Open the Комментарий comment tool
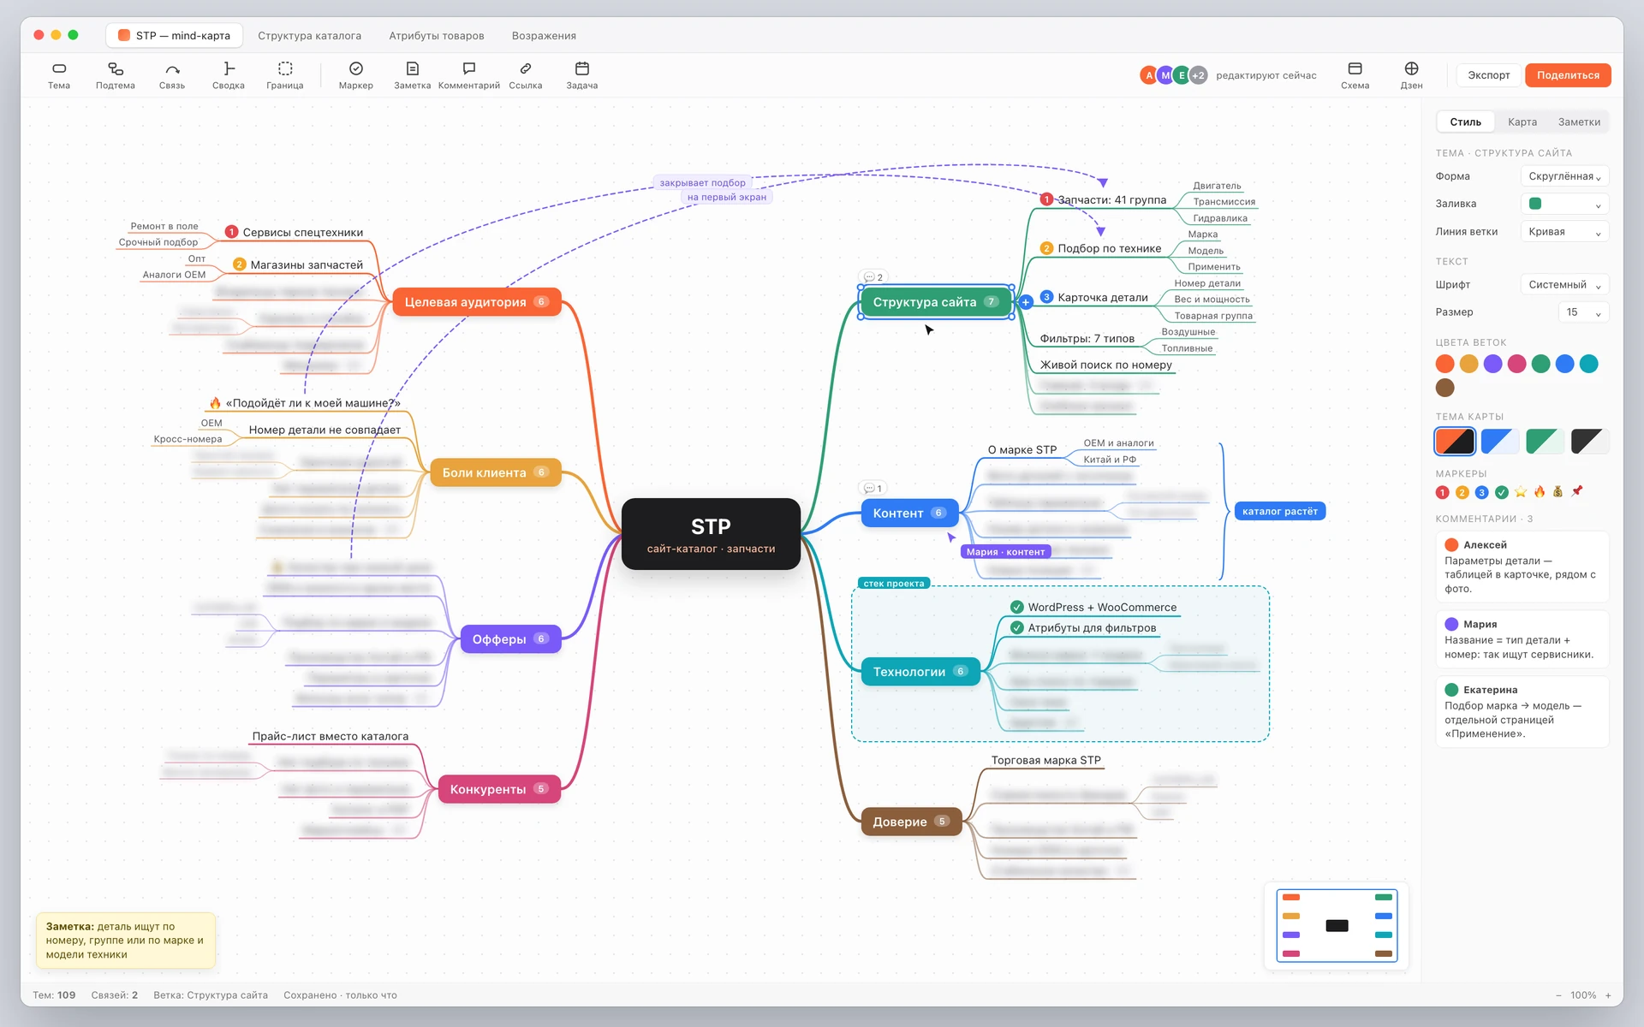 pyautogui.click(x=469, y=75)
